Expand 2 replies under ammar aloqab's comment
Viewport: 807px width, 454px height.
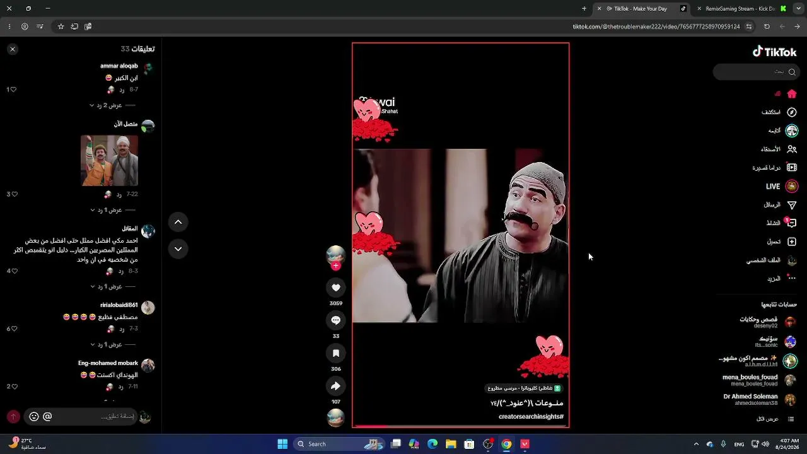(x=113, y=105)
